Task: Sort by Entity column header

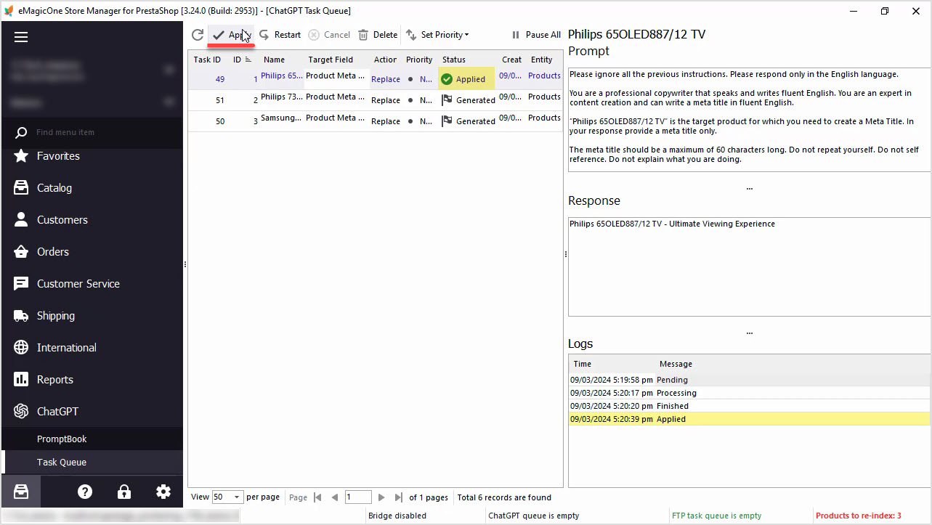Action: pos(543,60)
